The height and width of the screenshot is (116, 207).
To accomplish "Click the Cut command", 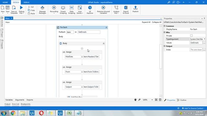I will 31,7.
